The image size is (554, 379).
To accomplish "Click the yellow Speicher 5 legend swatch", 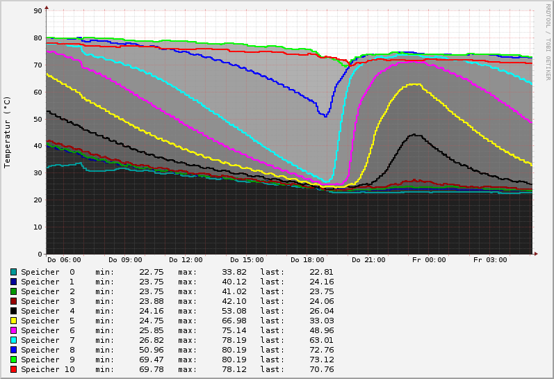I will pos(13,321).
